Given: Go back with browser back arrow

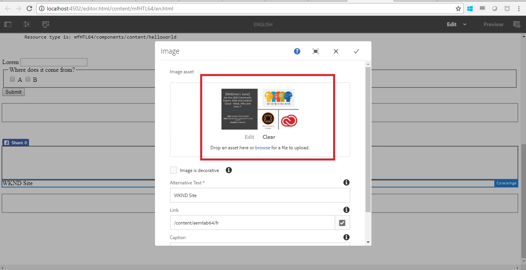Looking at the screenshot, I should (7, 8).
